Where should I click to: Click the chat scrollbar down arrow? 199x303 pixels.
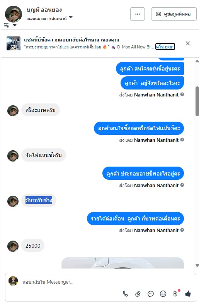pyautogui.click(x=197, y=266)
